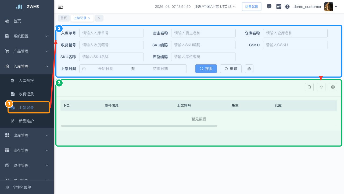Open 上架记录 submenu item

[x=27, y=108]
